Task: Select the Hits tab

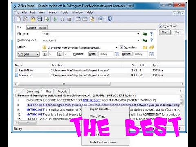Action: (x=48, y=91)
